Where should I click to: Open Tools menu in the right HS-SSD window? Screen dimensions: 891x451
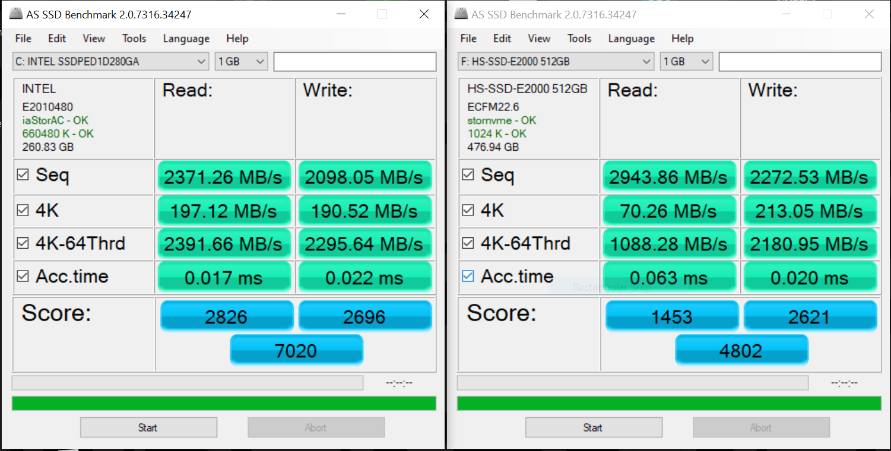(579, 39)
